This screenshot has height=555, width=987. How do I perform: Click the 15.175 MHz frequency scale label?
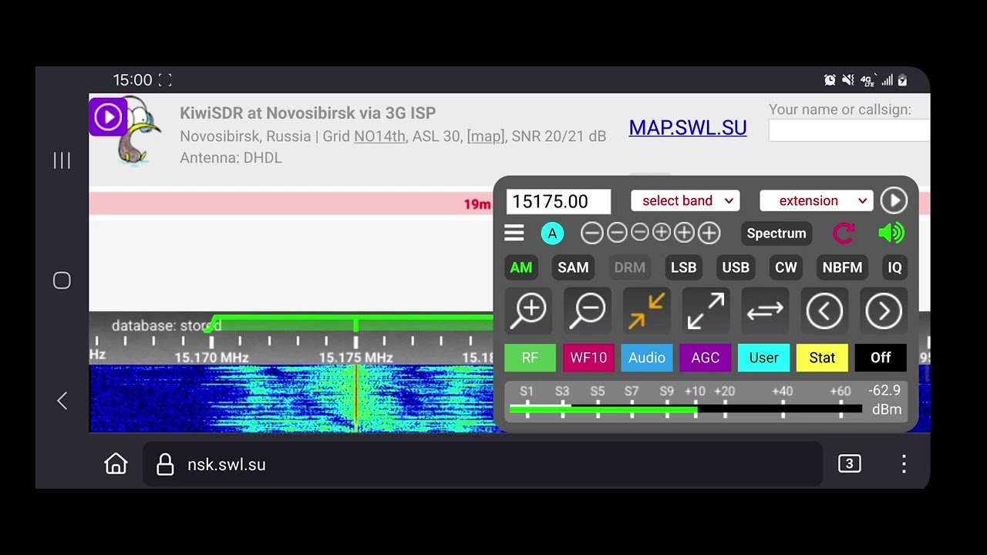click(356, 358)
